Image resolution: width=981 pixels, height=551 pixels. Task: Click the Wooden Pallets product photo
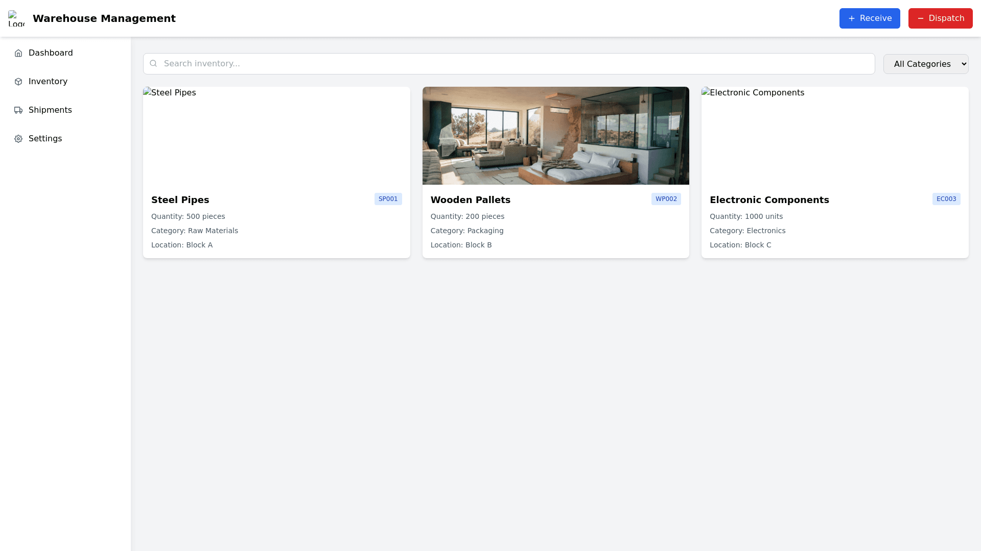tap(555, 136)
